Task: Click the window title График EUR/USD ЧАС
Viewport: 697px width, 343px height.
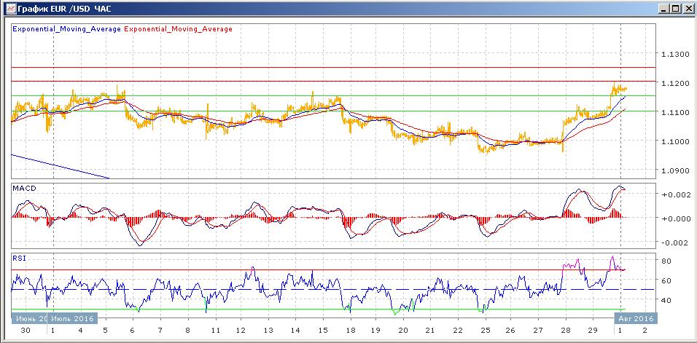Action: point(64,9)
